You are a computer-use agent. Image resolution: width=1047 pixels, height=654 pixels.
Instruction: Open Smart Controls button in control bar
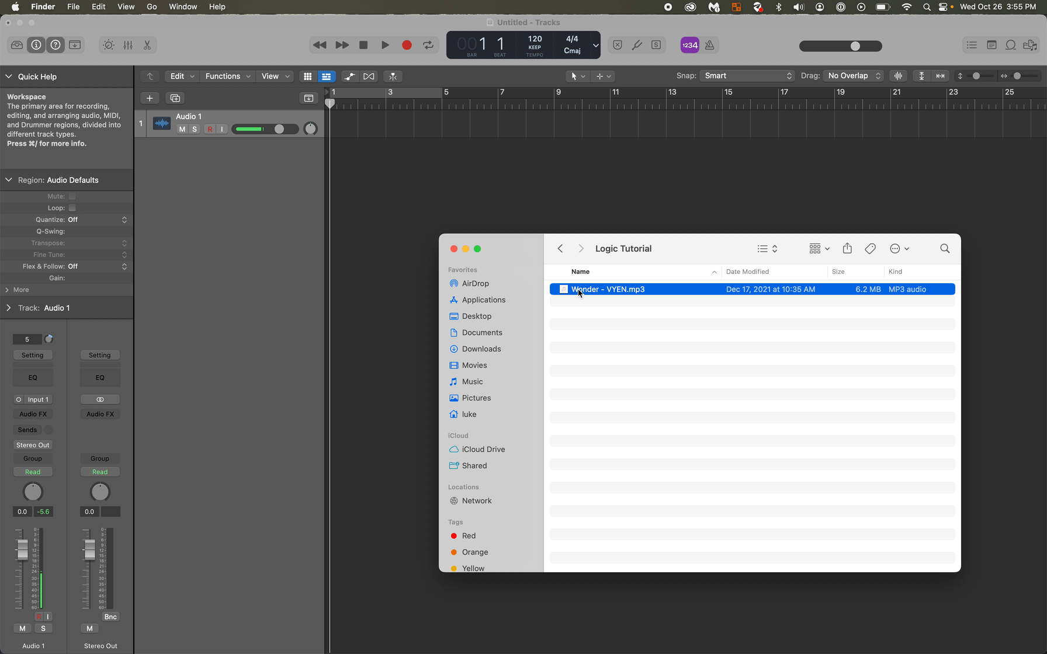click(x=108, y=45)
